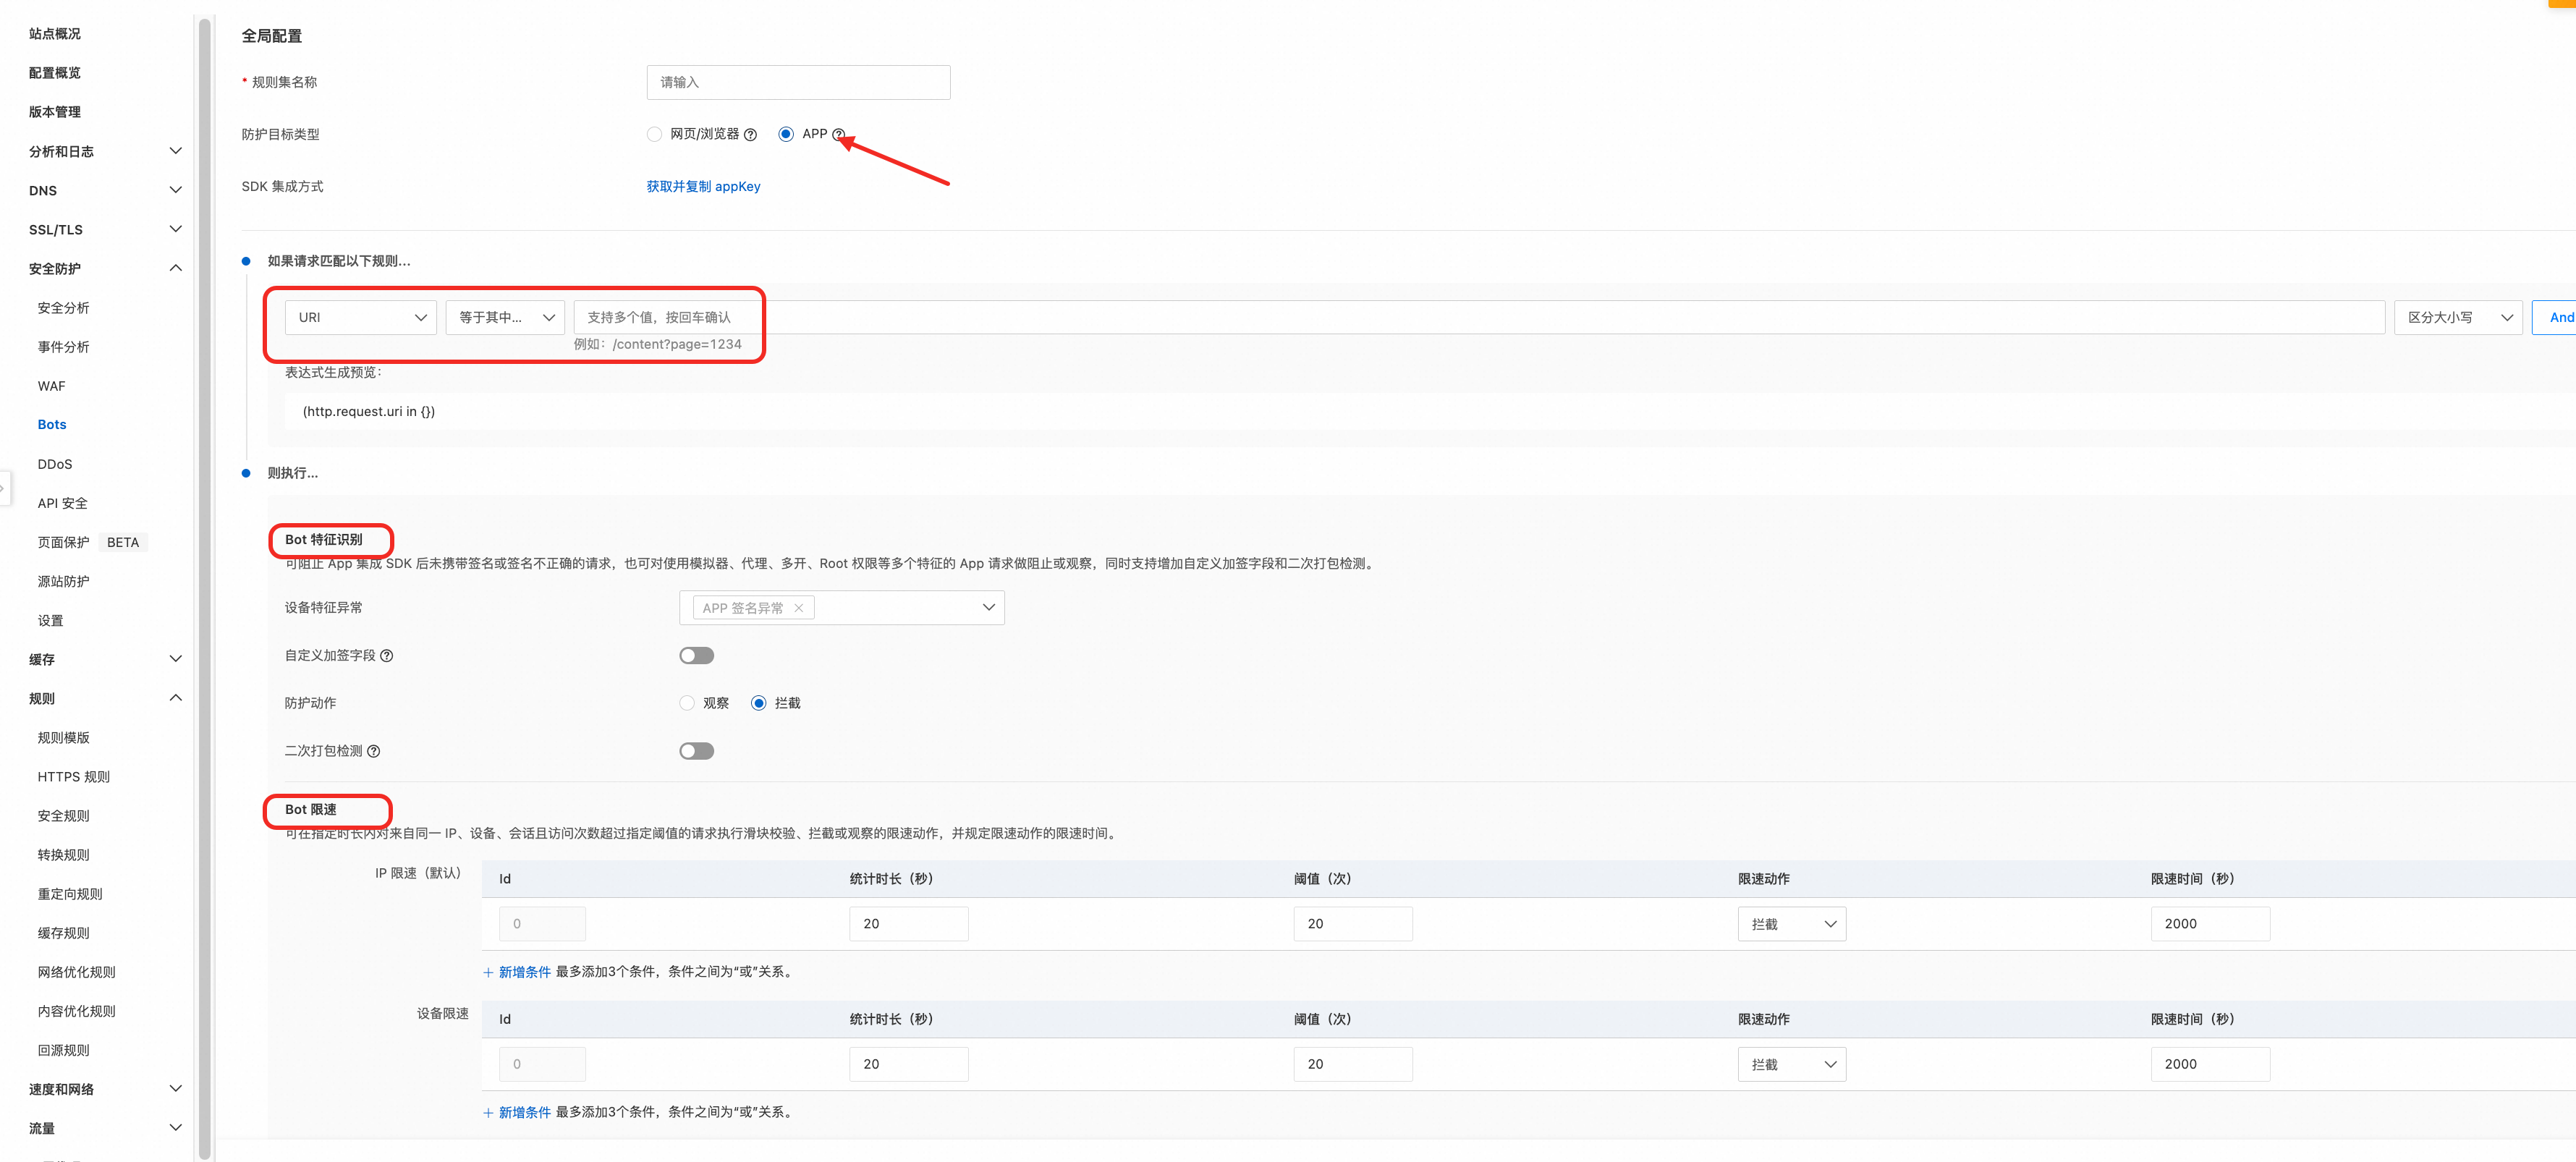
Task: Collapse the 安全防护 sidebar section
Action: (x=176, y=268)
